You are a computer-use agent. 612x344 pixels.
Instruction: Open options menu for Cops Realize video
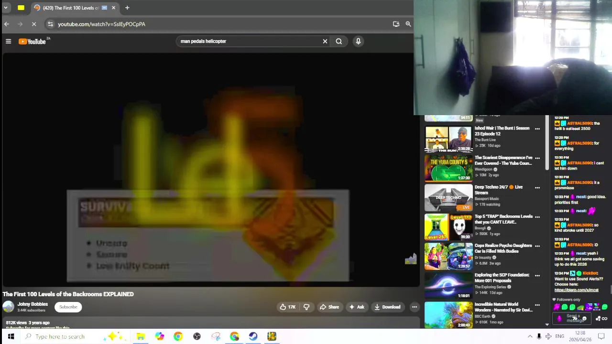[x=537, y=246]
